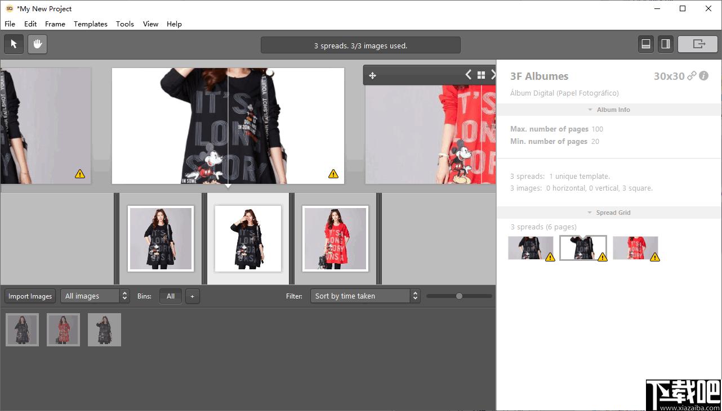Activate the hand pan tool
Image resolution: width=722 pixels, height=411 pixels.
pos(38,44)
